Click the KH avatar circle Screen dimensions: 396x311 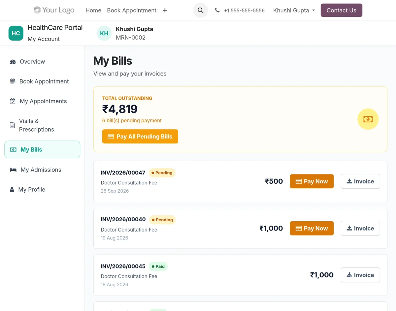click(104, 33)
